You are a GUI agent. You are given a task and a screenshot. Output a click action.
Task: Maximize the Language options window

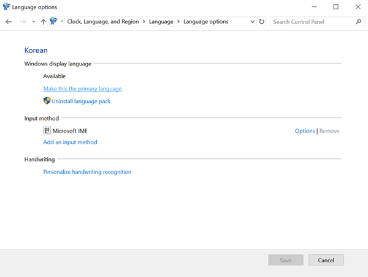pyautogui.click(x=335, y=7)
